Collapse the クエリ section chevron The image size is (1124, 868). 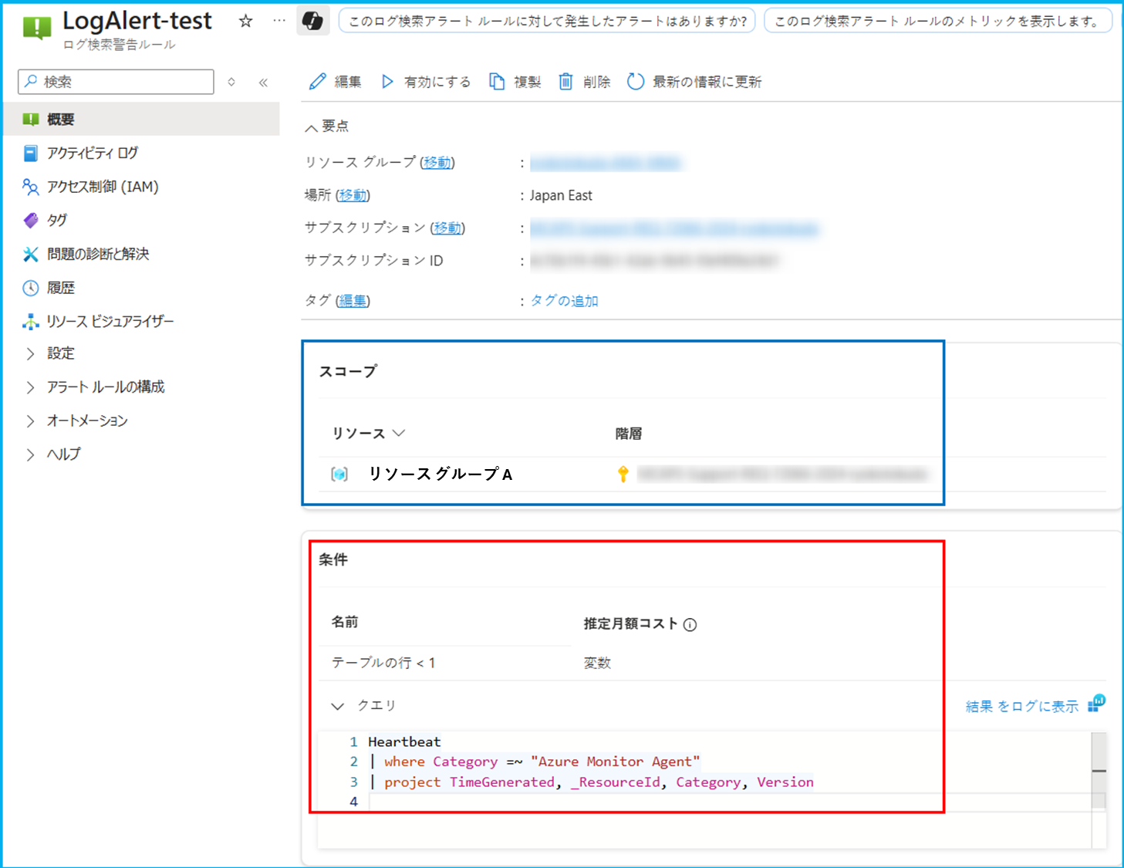coord(338,706)
